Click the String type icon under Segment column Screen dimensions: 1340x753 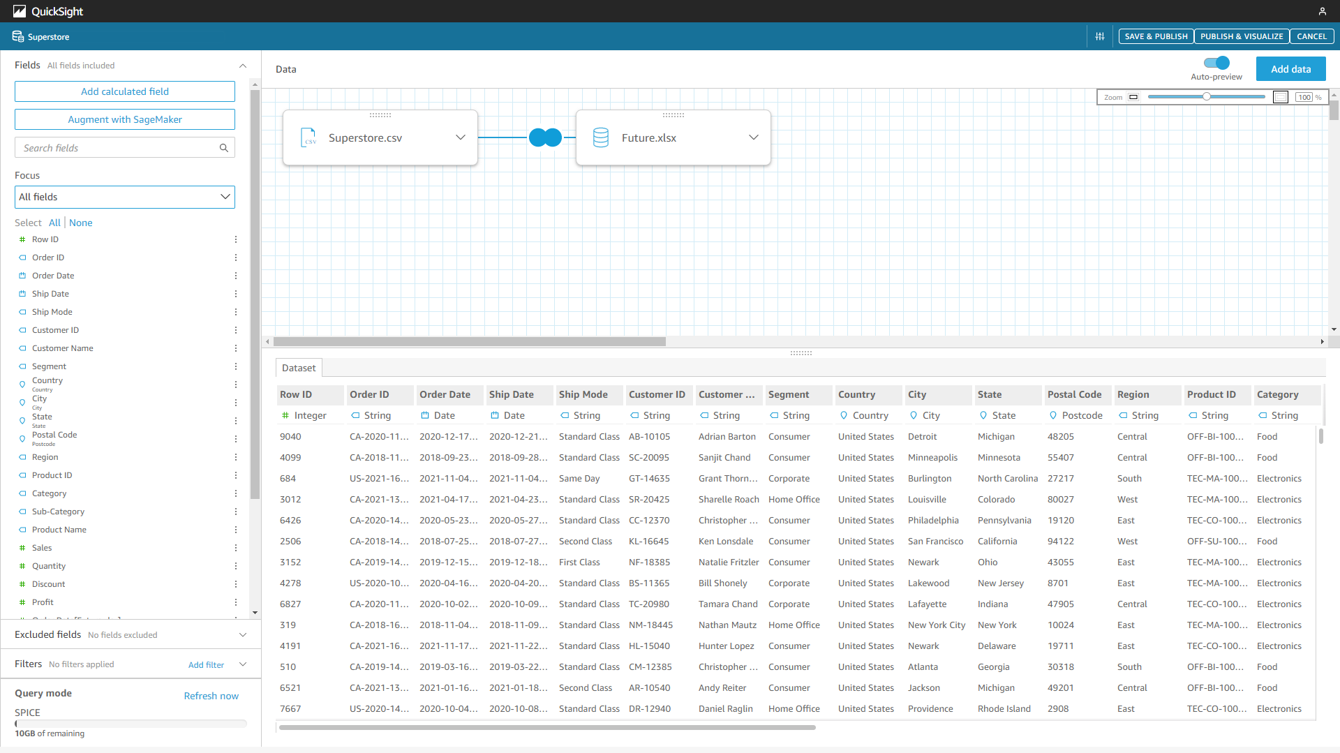click(x=773, y=415)
